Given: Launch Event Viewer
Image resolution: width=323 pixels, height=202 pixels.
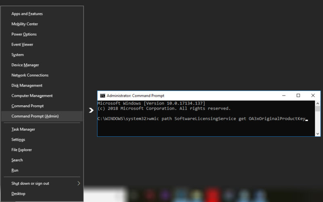Looking at the screenshot, I should click(22, 44).
